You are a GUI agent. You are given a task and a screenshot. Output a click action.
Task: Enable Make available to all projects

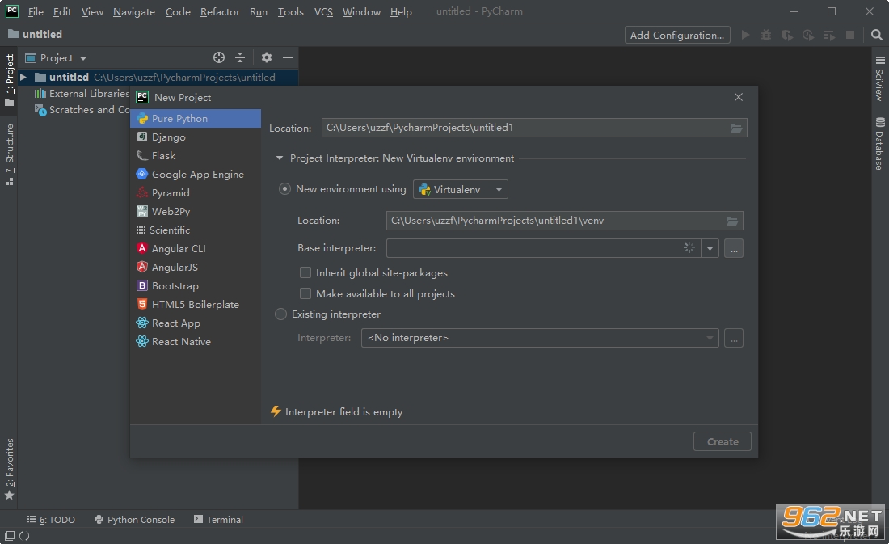tap(305, 294)
